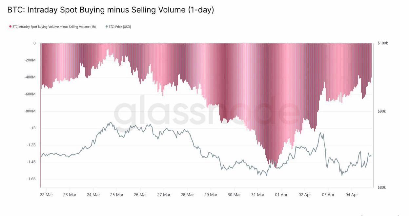
Task: Click the BTC Price [USD] legend label
Action: click(120, 27)
